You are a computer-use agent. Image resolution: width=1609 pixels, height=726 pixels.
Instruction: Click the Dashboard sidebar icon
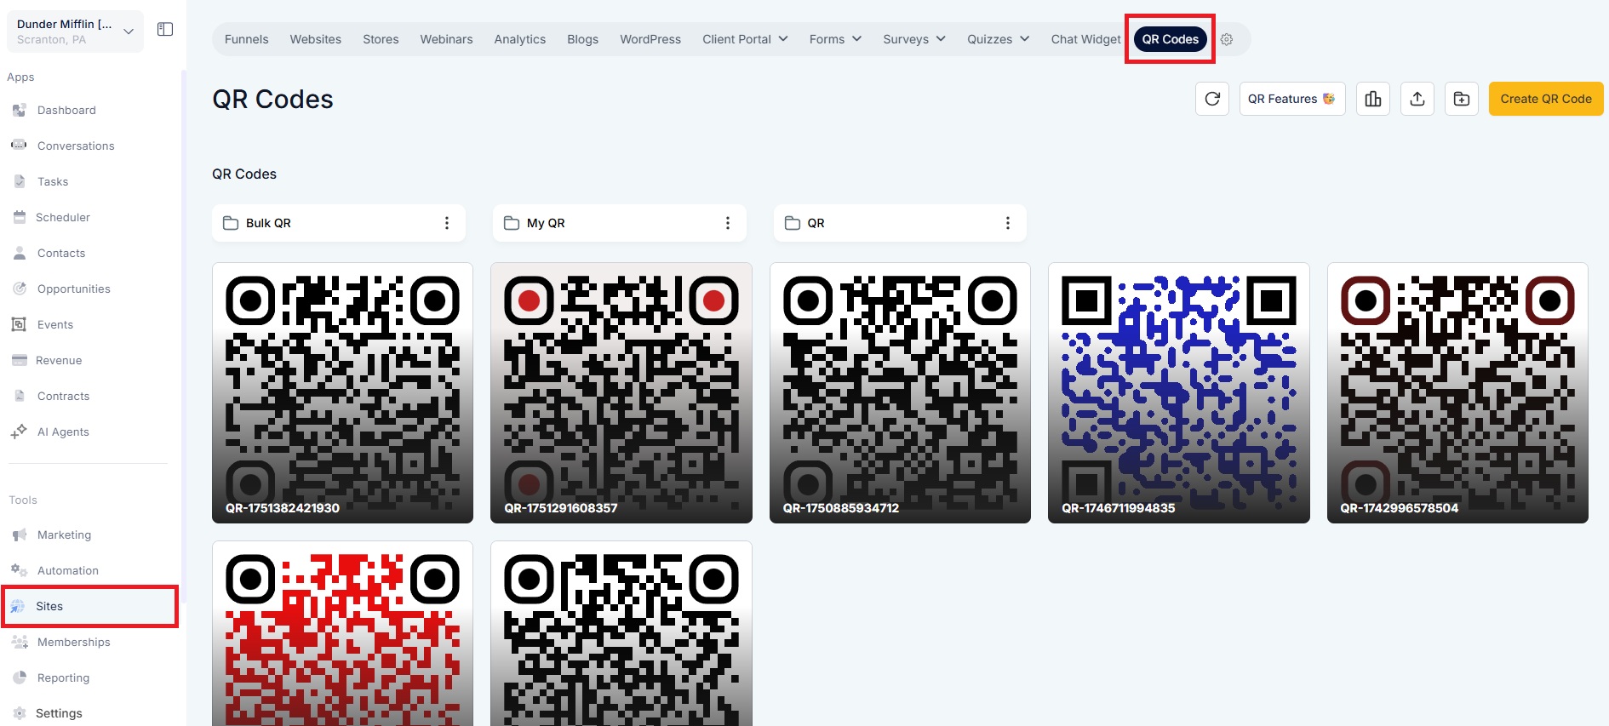pyautogui.click(x=20, y=110)
